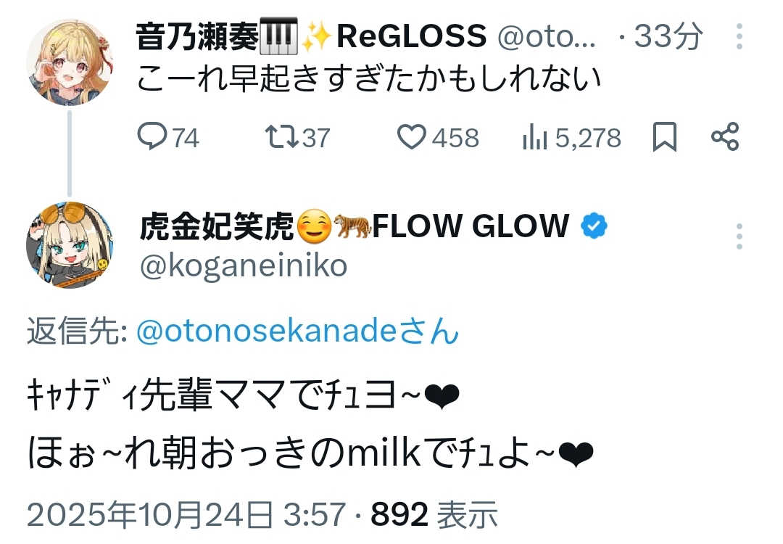Open the @koganeiniko handle
783x544 pixels.
tap(244, 266)
